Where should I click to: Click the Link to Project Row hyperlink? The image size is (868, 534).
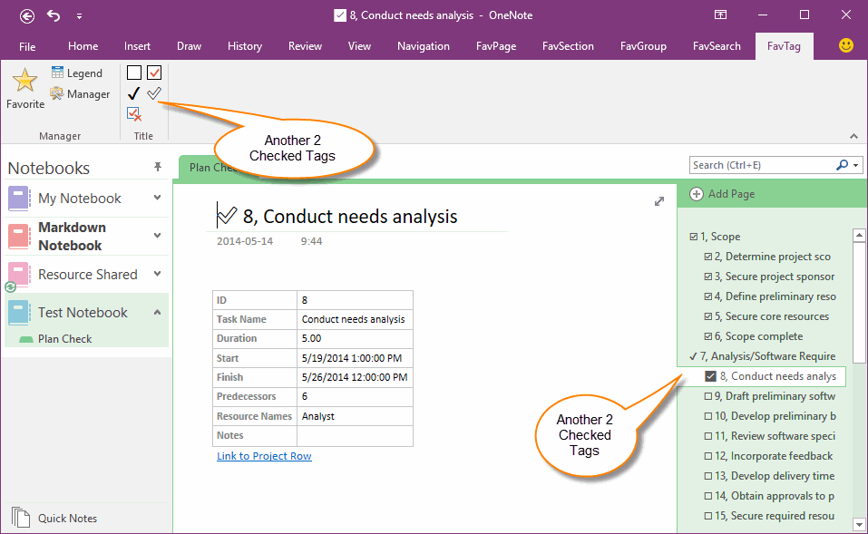click(264, 456)
